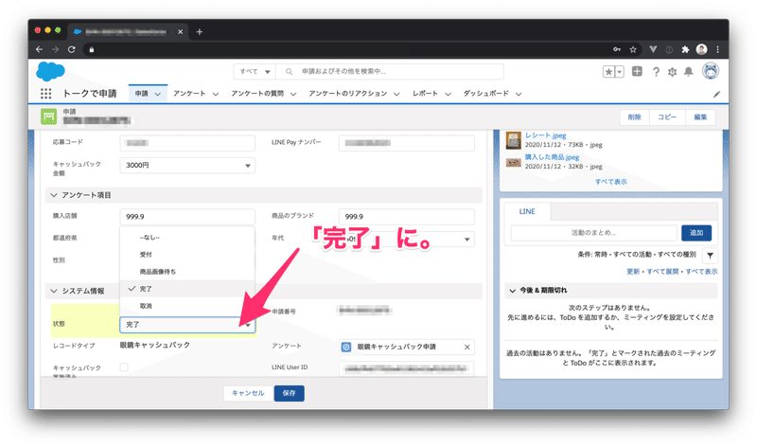Select the 取消 status option

pos(187,306)
